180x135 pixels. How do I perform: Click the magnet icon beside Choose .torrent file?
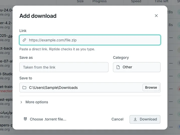pos(25,119)
